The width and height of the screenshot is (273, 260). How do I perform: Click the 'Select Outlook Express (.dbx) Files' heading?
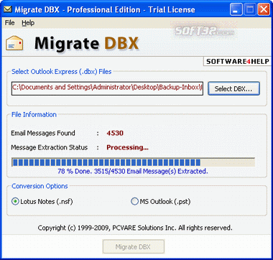(x=62, y=72)
